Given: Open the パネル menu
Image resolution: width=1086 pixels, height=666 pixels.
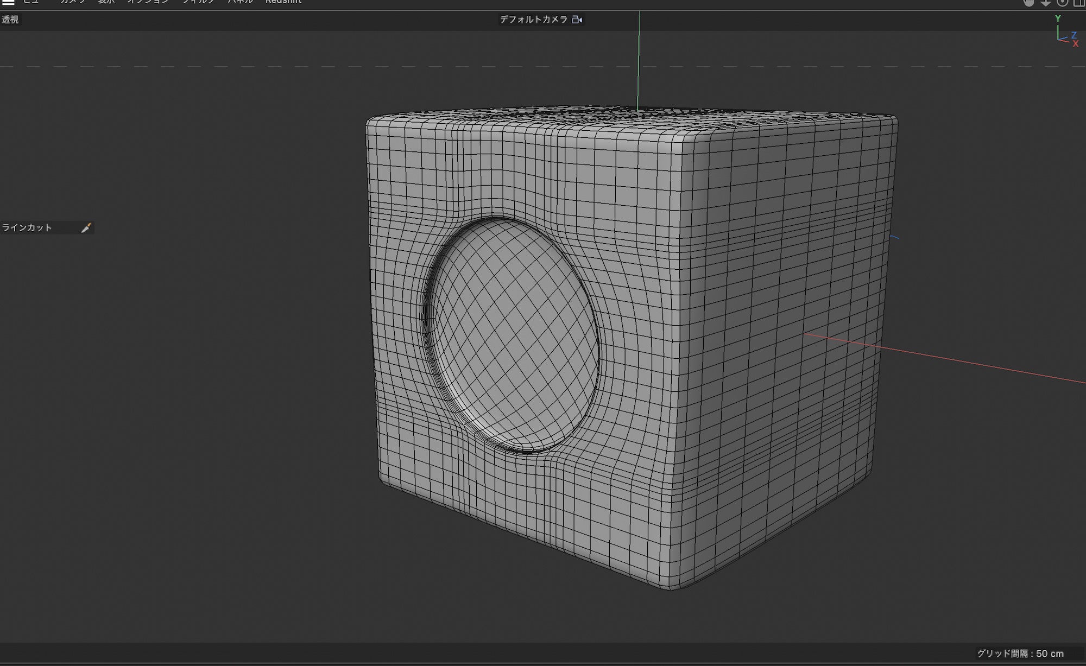Looking at the screenshot, I should pyautogui.click(x=241, y=2).
